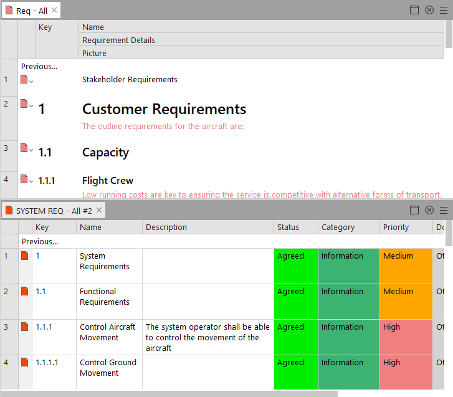Click the key 1.1.1 of Flight Crew
The height and width of the screenshot is (397, 453).
click(x=47, y=181)
